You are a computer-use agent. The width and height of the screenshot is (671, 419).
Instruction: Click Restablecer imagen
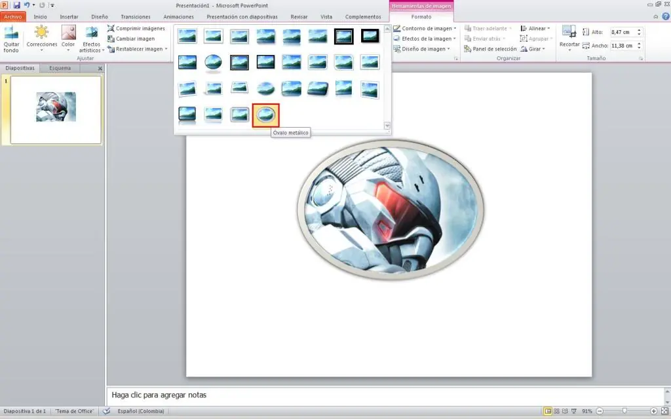(x=135, y=48)
